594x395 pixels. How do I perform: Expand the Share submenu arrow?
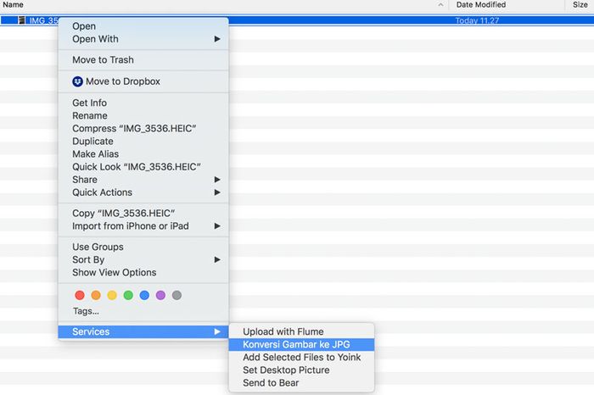217,180
